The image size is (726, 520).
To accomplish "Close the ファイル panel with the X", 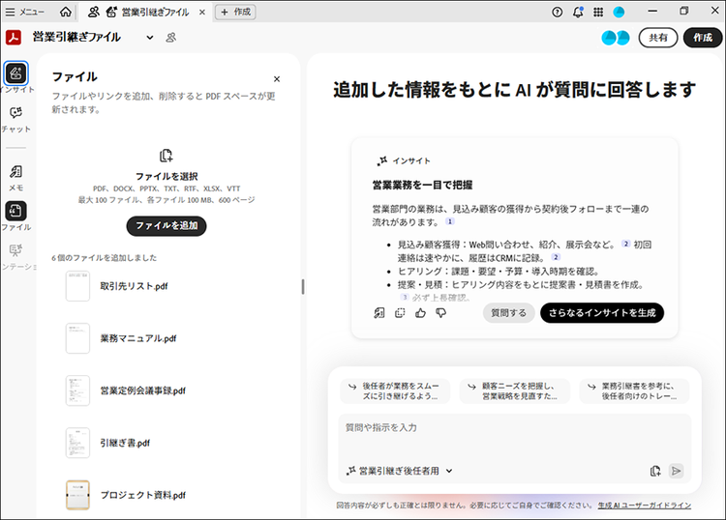I will click(x=277, y=79).
